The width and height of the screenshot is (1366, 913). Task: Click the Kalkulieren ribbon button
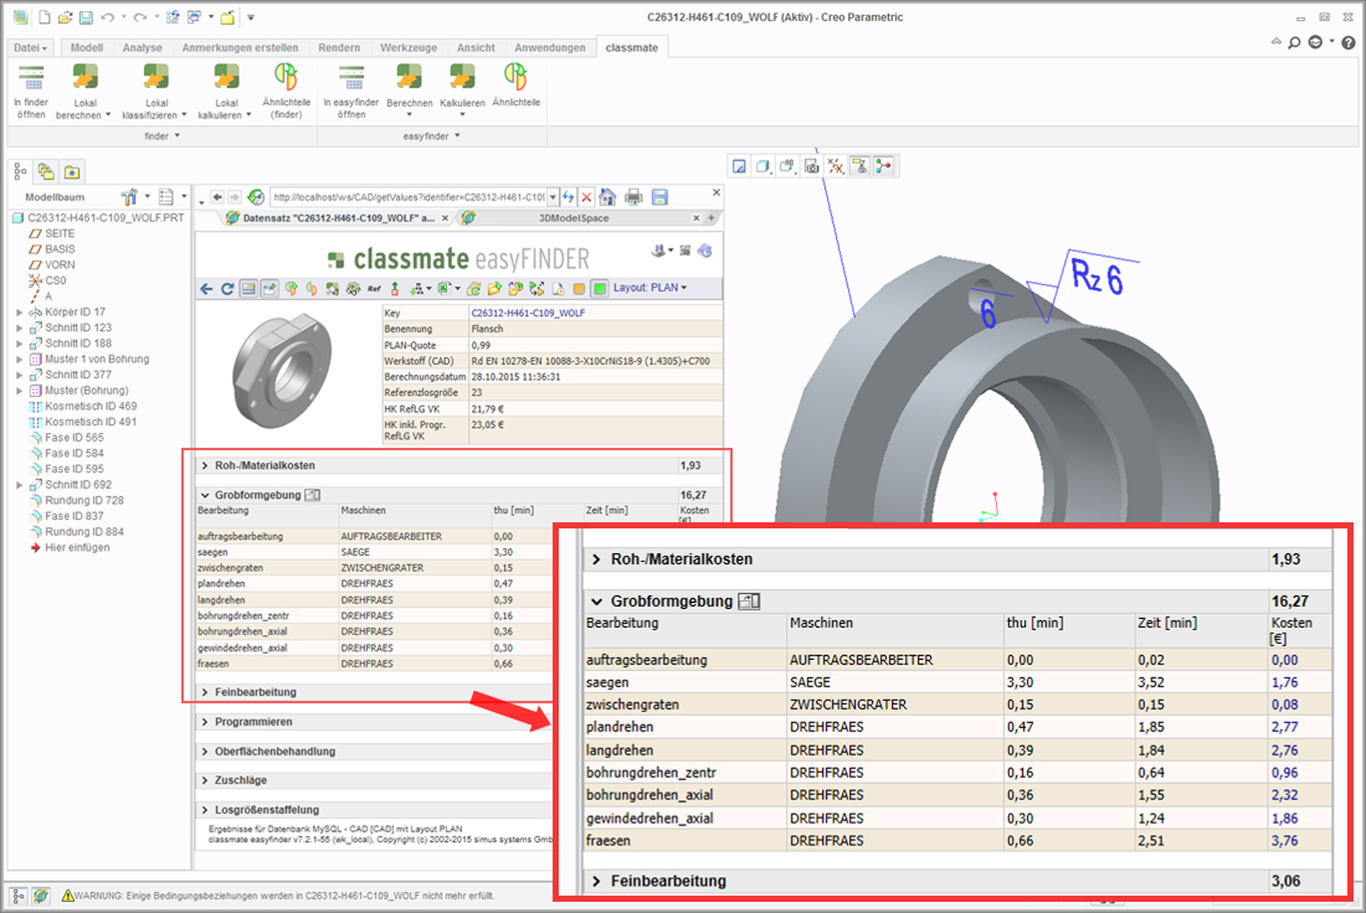click(x=463, y=90)
